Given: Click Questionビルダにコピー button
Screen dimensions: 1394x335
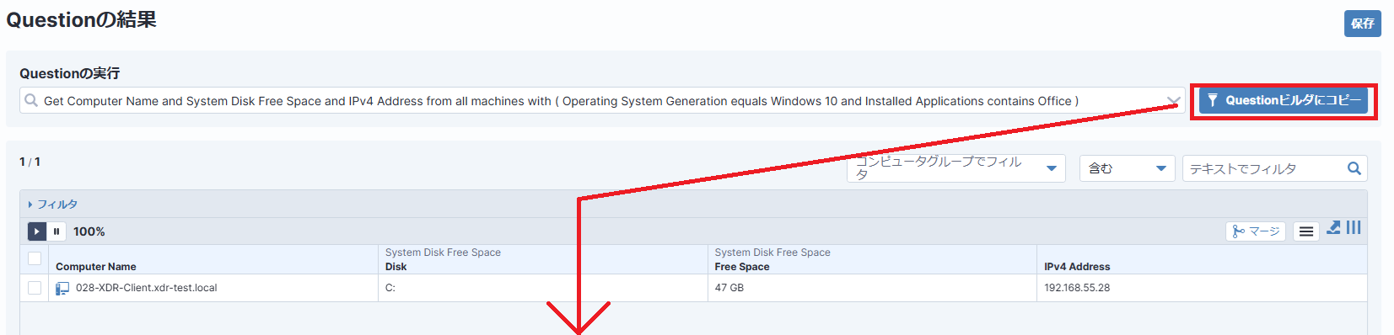Looking at the screenshot, I should point(1284,100).
